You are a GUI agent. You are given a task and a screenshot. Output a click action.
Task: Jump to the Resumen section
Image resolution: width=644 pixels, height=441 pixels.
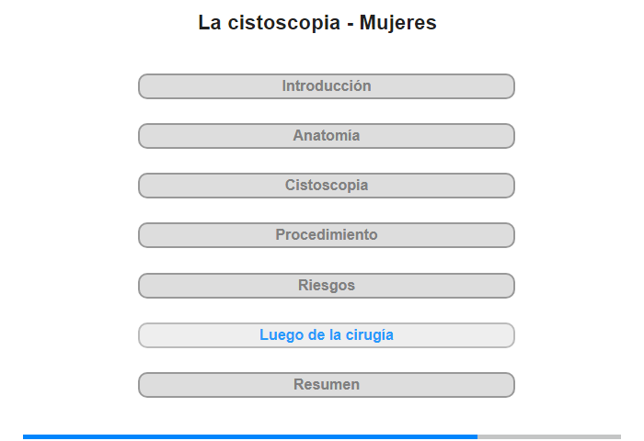(326, 385)
